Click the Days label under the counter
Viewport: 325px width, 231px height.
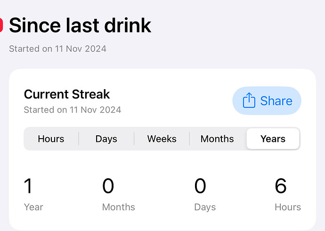pos(205,207)
